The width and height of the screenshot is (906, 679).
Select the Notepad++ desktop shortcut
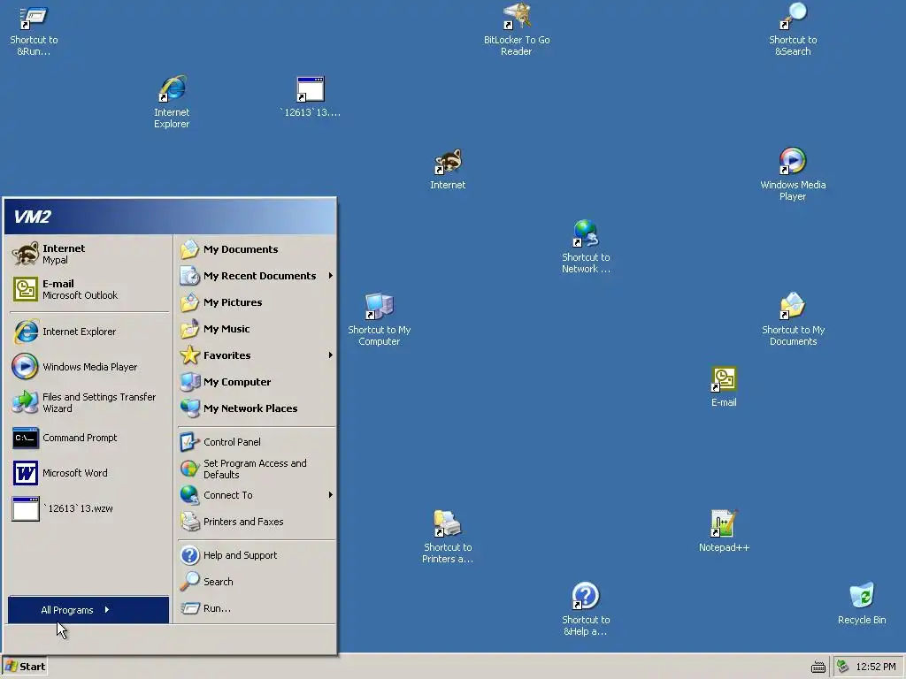click(x=724, y=531)
